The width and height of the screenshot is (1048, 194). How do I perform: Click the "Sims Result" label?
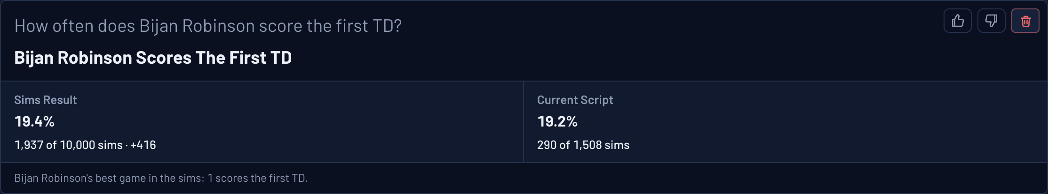tap(45, 100)
